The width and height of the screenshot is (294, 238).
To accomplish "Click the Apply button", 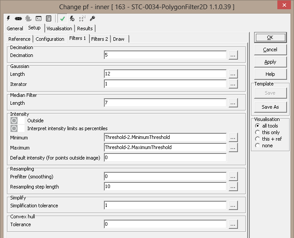I will coord(270,62).
